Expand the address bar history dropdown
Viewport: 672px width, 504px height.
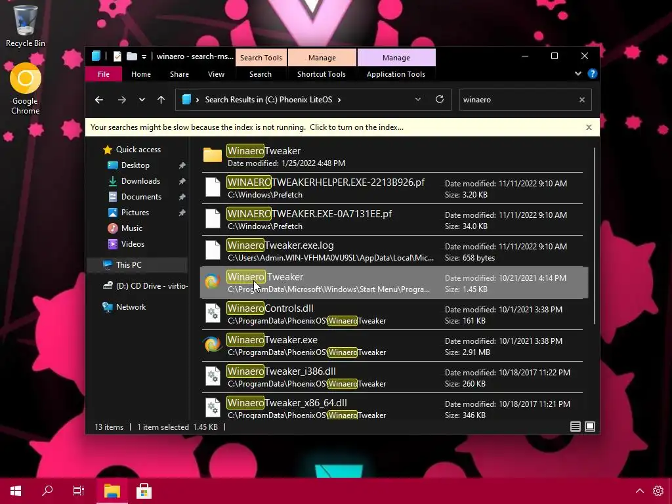[x=418, y=100]
